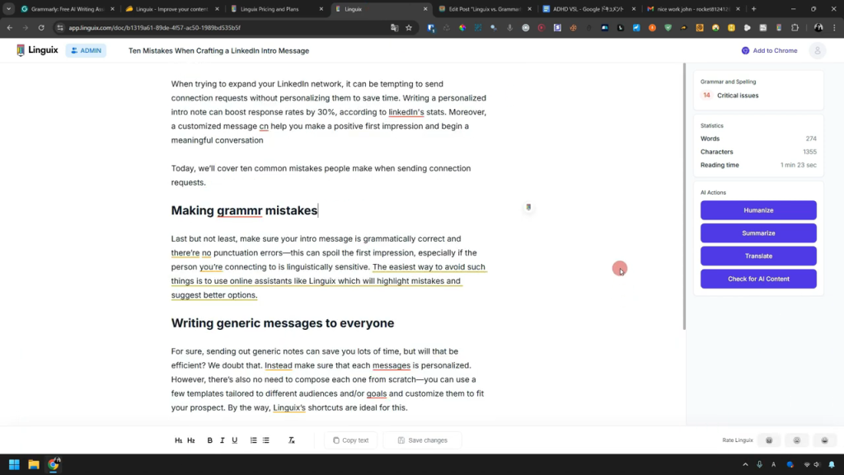Image resolution: width=844 pixels, height=475 pixels.
Task: Switch to Linguix - Improve your content tab
Action: (171, 9)
